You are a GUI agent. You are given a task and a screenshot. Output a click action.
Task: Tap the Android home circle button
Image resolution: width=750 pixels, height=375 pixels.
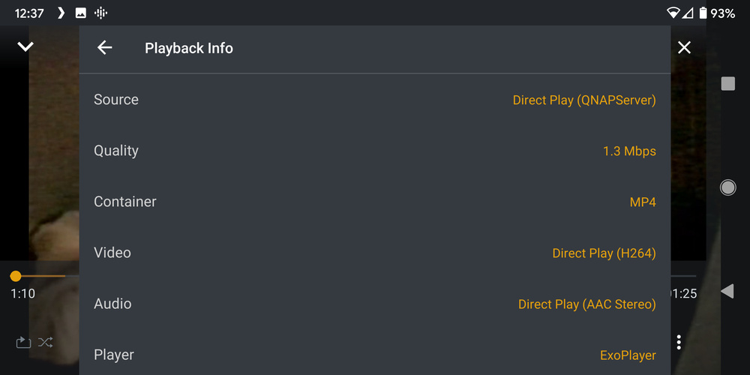(x=727, y=187)
